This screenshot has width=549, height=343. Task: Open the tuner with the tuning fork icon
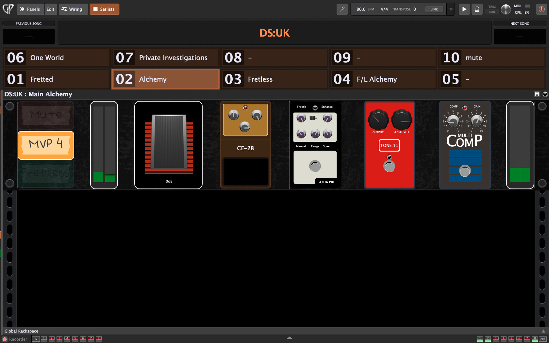[x=342, y=9]
